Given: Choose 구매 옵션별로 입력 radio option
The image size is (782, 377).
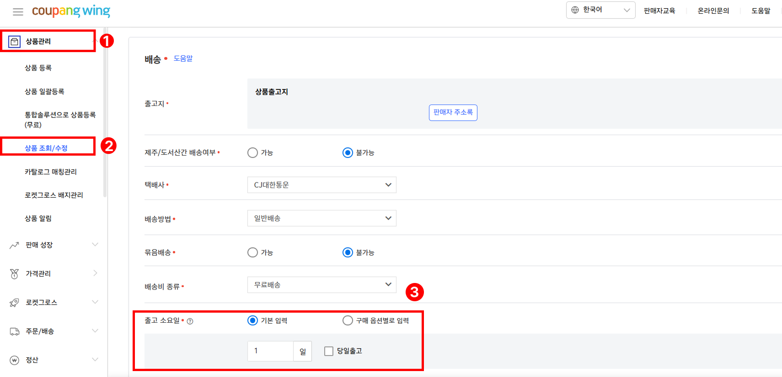Looking at the screenshot, I should [x=348, y=320].
